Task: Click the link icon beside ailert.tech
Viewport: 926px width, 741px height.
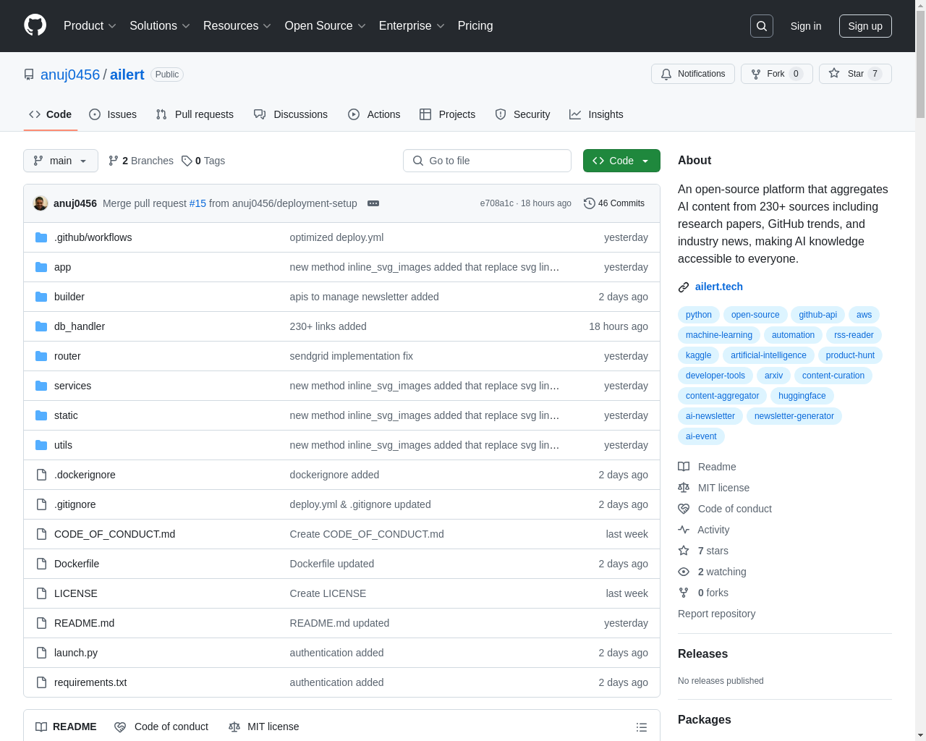Action: pyautogui.click(x=684, y=287)
